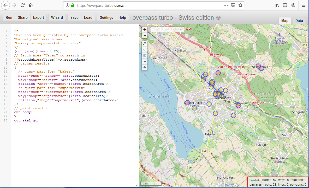Bookmark this page with the star icon
Image resolution: width=309 pixels, height=188 pixels.
pos(240,5)
